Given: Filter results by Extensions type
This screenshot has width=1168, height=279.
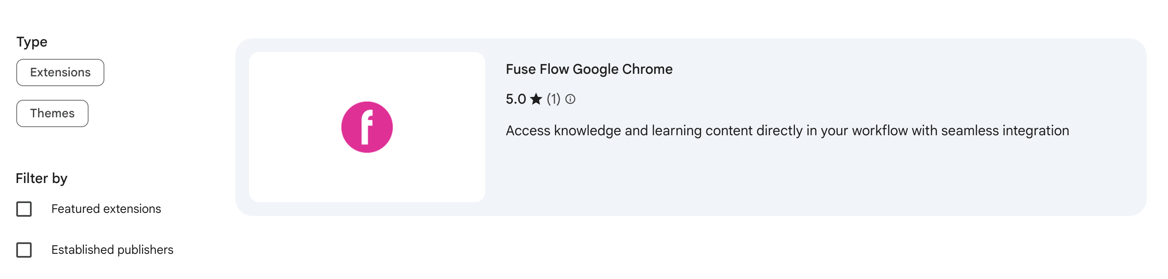Looking at the screenshot, I should (60, 73).
